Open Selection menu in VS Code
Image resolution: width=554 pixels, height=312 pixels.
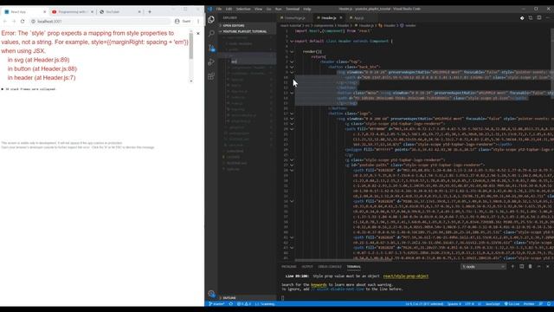tap(243, 9)
